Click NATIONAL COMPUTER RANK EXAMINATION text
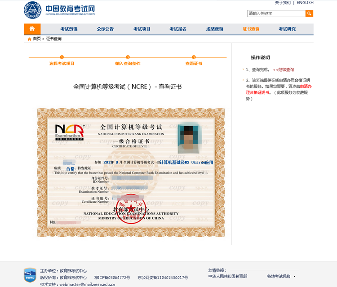The image size is (337, 287). (131, 134)
